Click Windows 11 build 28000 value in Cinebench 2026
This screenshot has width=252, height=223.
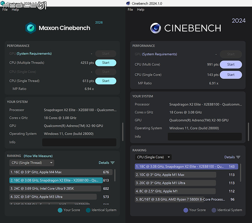[x=68, y=134]
